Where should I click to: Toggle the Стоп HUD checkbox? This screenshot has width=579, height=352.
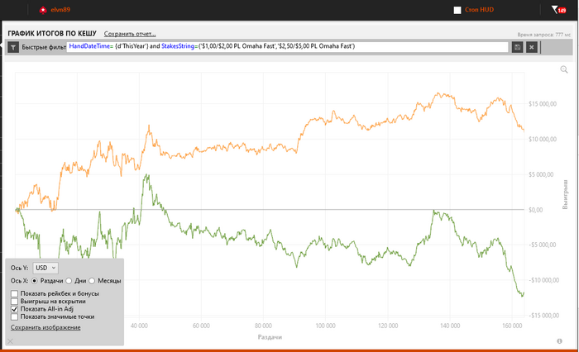click(457, 10)
